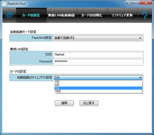Click the 元に戻す revert button
The width and height of the screenshot is (154, 135).
pyautogui.click(x=89, y=103)
